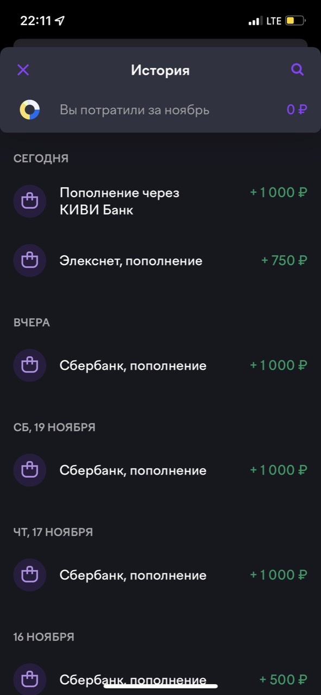This screenshot has width=321, height=695.
Task: Click the bag icon of yesterday's Сбербанк top-up
Action: coord(30,365)
